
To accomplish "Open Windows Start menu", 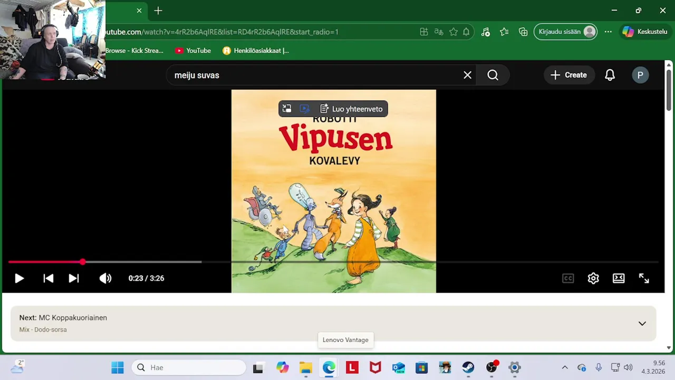I will [x=118, y=367].
